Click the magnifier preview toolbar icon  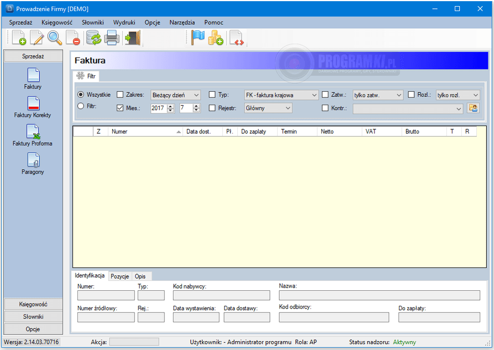[55, 38]
